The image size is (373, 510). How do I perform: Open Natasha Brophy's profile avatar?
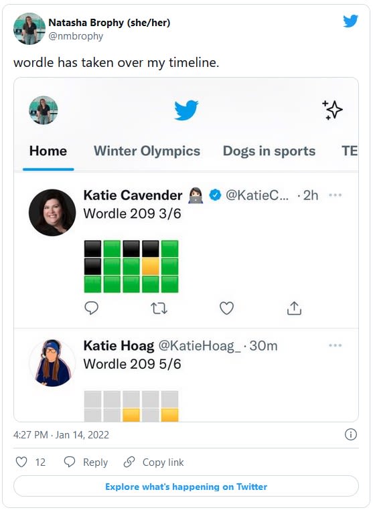point(29,29)
